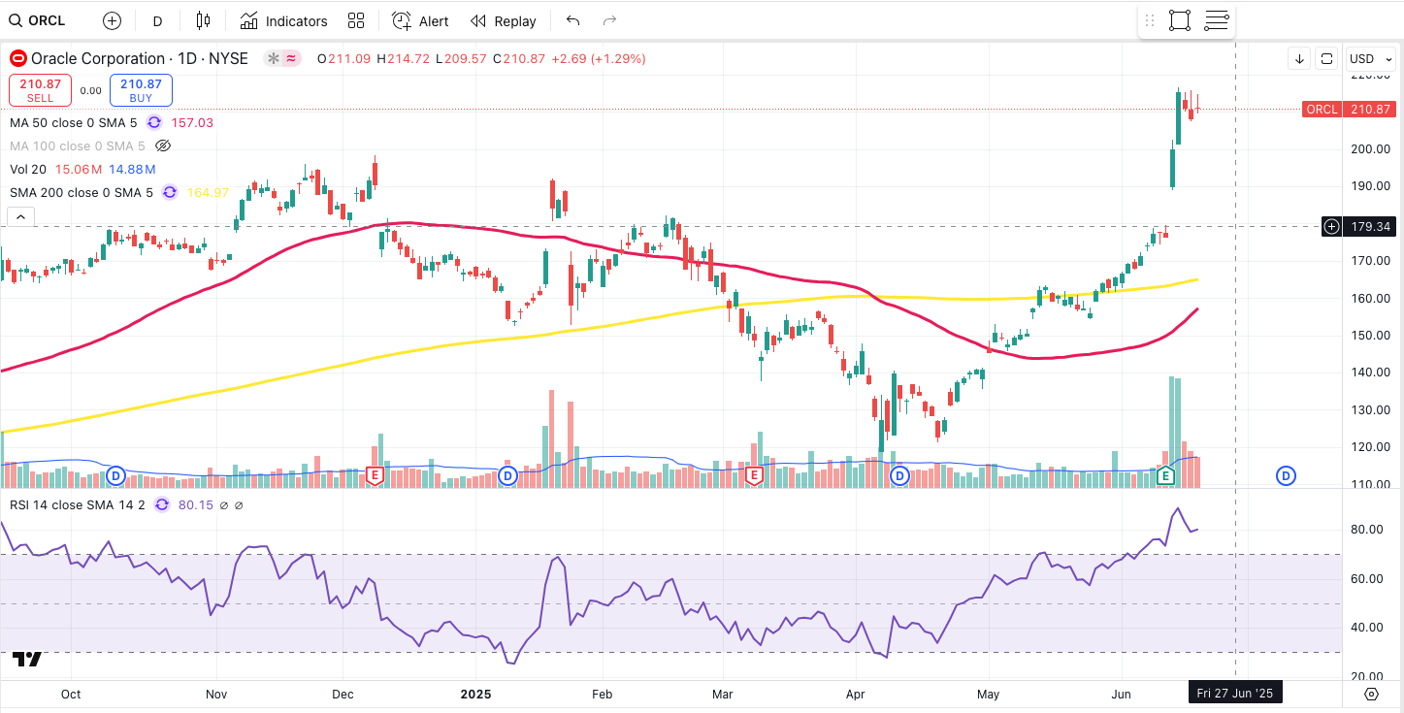Select the rectangle shape icon in floating toolbar
1404x713 pixels.
(x=1180, y=20)
